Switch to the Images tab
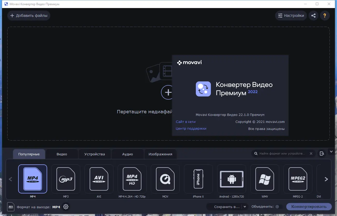Screen dimensions: 337x216 click(x=160, y=154)
